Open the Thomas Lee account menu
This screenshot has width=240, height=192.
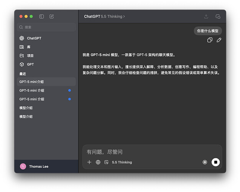(x=46, y=166)
